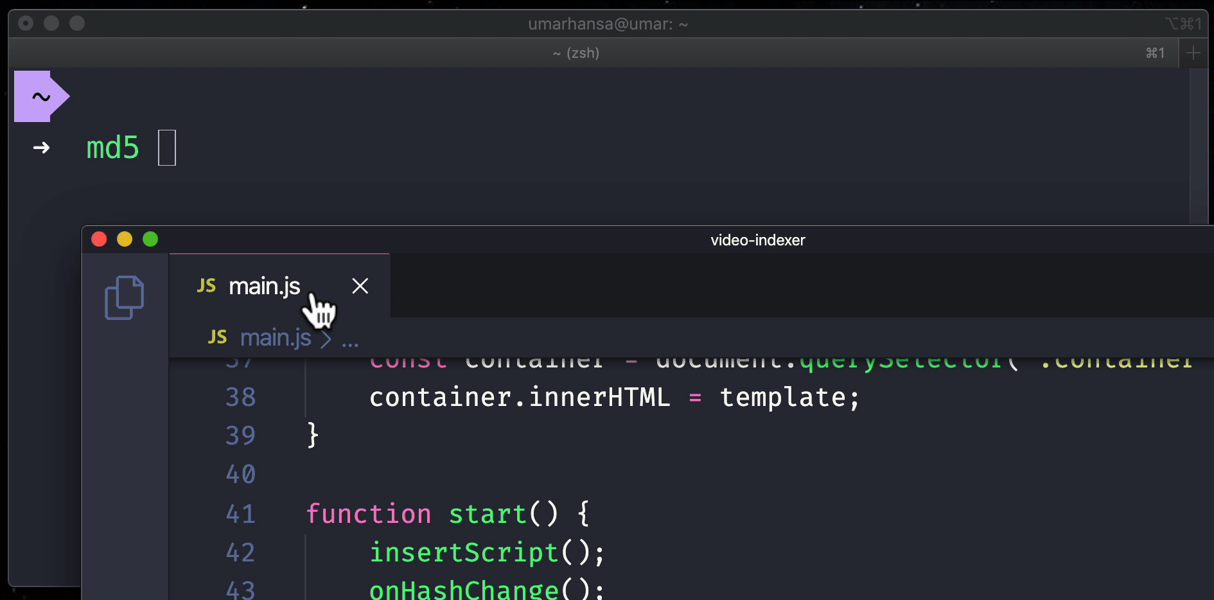
Task: Click the JS file icon in the breadcrumb bar
Action: [217, 337]
